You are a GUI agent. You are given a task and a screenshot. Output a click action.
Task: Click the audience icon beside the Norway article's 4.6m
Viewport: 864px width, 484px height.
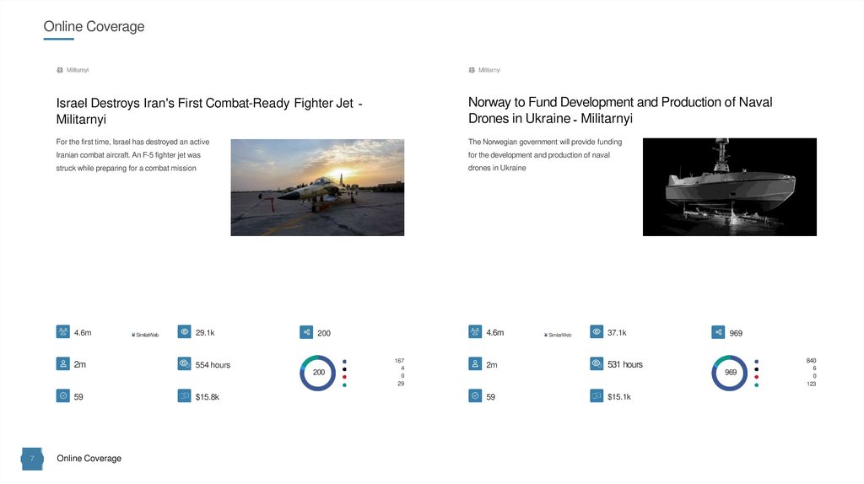coord(475,331)
